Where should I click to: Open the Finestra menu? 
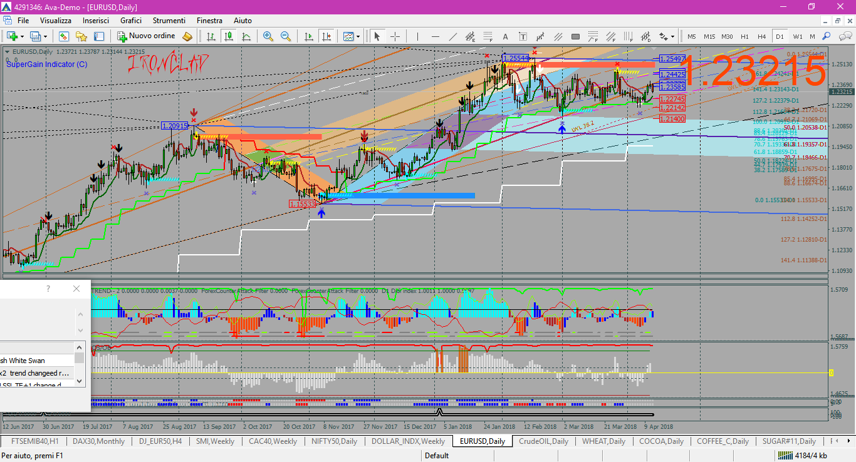(x=209, y=21)
